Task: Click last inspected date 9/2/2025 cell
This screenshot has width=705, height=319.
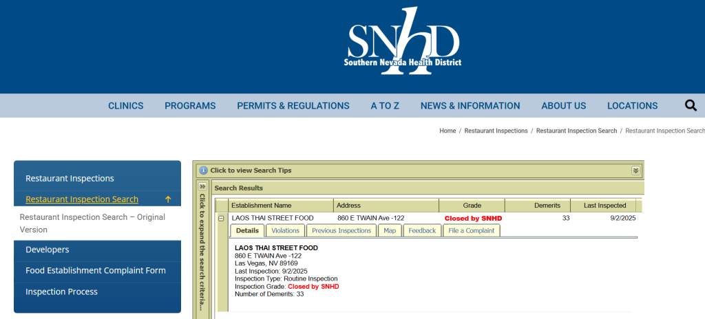Action: (622, 219)
